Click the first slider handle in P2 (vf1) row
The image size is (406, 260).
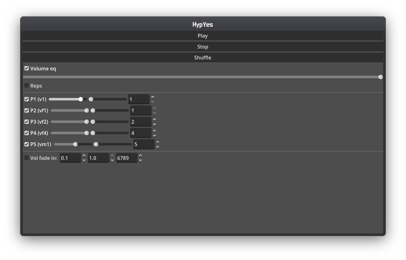coord(87,110)
